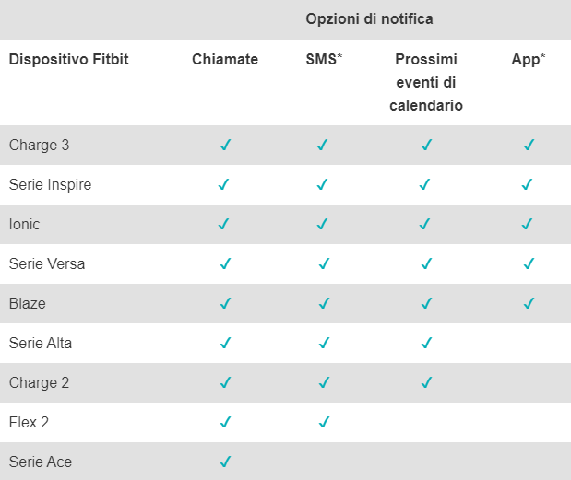Click the Blaze Chiamate checkmark
This screenshot has width=571, height=480.
[x=225, y=303]
